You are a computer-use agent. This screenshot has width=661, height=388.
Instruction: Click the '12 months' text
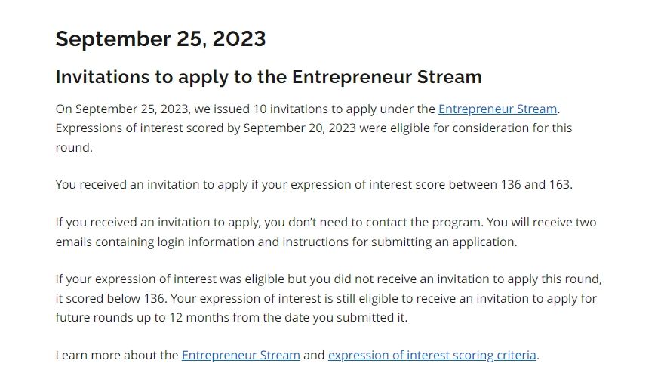tap(199, 317)
